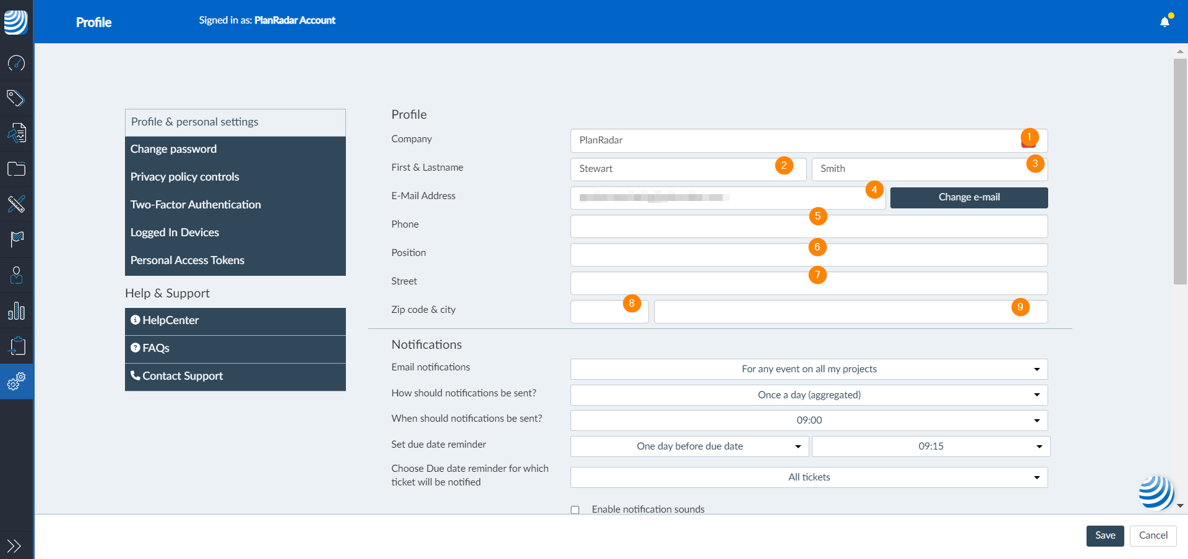Click the flag icon in left sidebar
The width and height of the screenshot is (1188, 559).
[x=16, y=239]
